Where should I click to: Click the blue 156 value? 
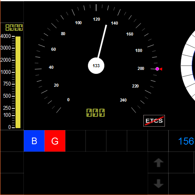pyautogui.click(x=186, y=141)
